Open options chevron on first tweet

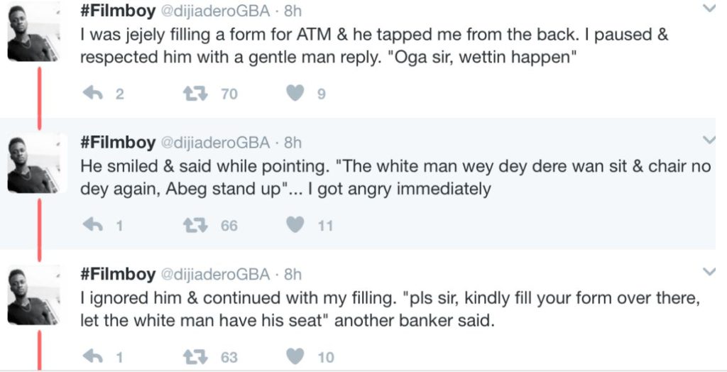708,9
